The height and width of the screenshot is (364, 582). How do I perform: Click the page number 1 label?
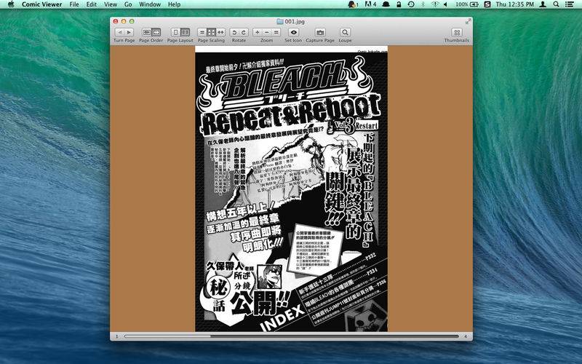pos(117,336)
